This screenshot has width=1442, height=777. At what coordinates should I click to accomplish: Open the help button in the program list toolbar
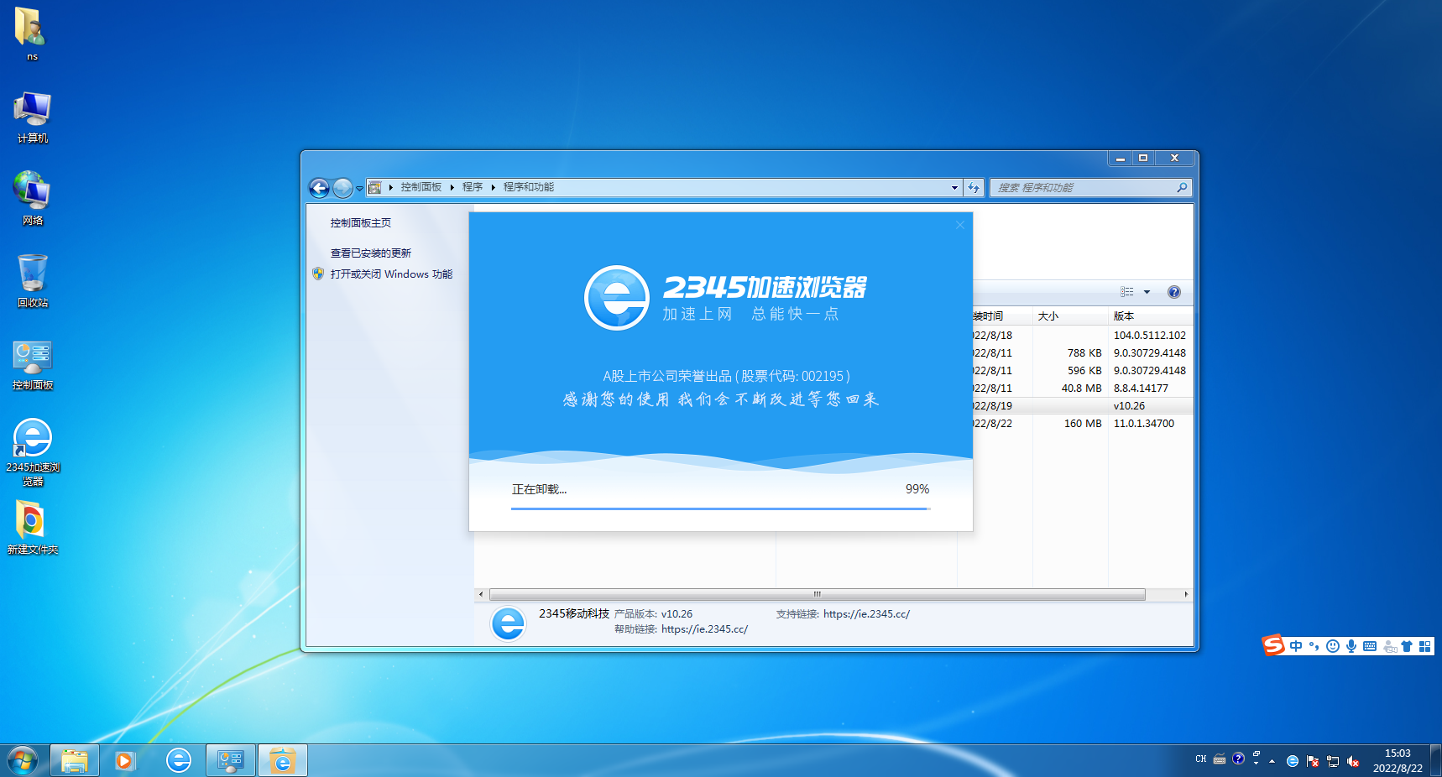coord(1174,292)
